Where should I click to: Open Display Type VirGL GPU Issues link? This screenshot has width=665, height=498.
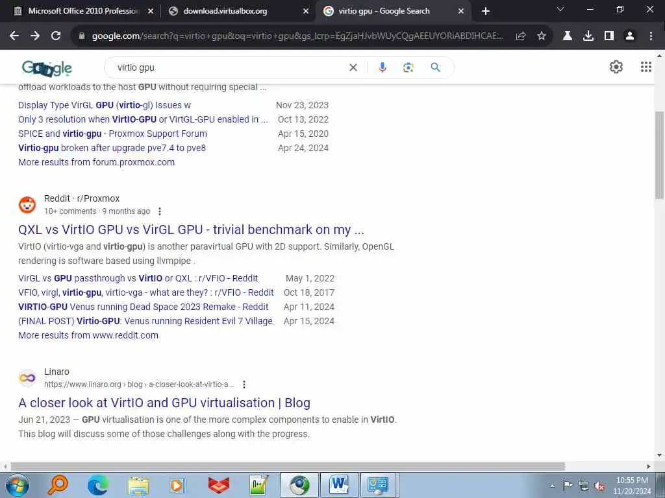(105, 105)
